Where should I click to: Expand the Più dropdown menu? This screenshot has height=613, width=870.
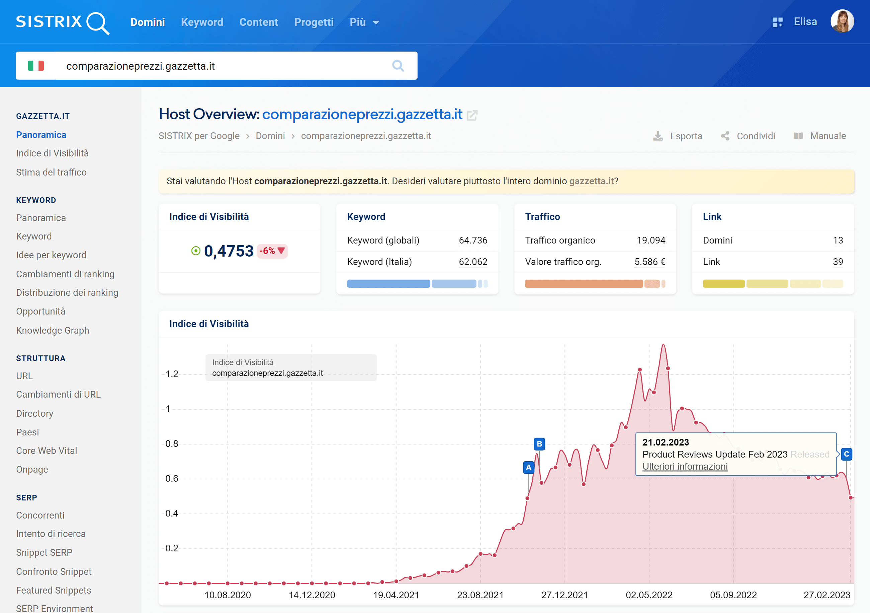pos(364,22)
